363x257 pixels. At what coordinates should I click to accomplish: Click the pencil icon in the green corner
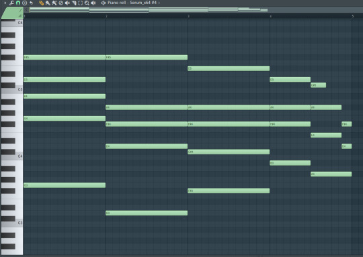(20, 10)
